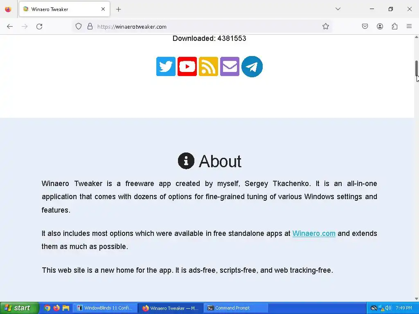This screenshot has height=314, width=419.
Task: Click the scrollbar down arrow
Action: 416,299
